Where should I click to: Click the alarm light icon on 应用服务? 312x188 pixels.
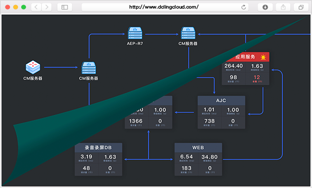coord(263,57)
